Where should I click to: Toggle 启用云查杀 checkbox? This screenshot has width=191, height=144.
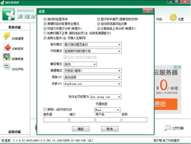pos(45,38)
